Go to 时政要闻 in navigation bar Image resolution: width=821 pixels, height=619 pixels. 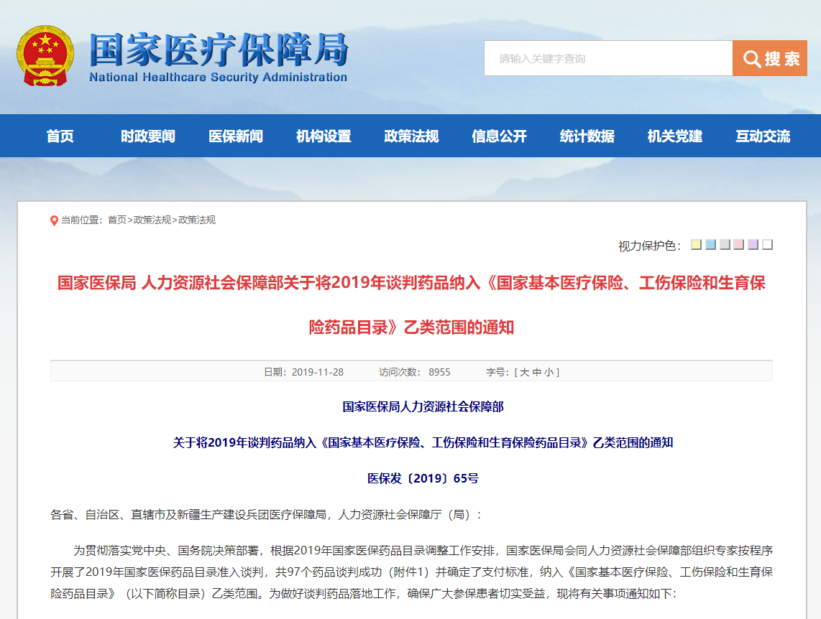coord(148,136)
